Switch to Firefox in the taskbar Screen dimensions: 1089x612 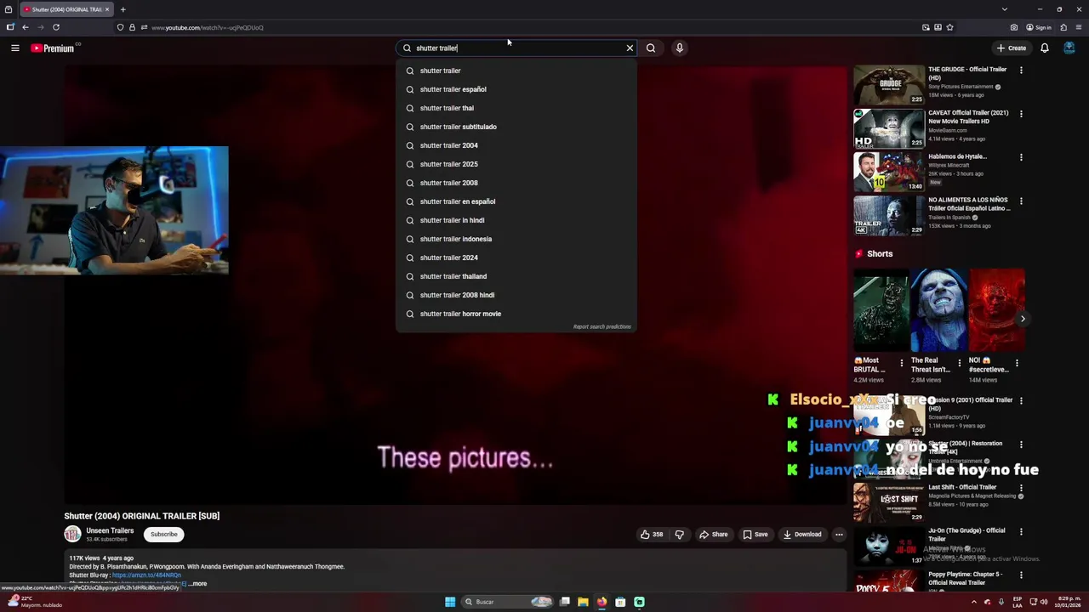click(602, 602)
